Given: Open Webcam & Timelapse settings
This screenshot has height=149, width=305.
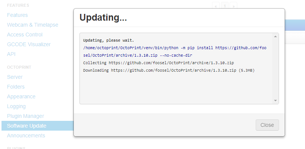Looking at the screenshot, I should (x=32, y=25).
